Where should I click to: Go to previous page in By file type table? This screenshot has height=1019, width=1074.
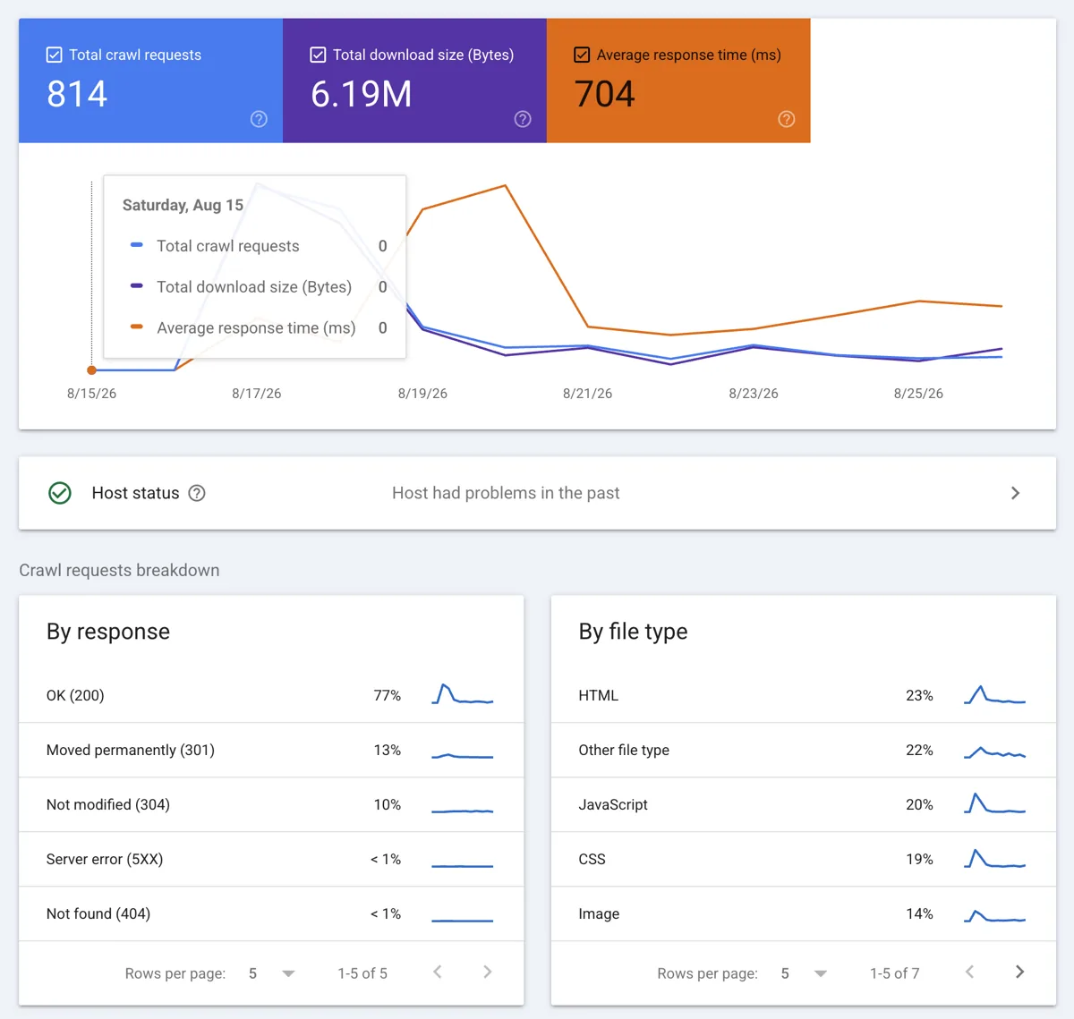969,972
